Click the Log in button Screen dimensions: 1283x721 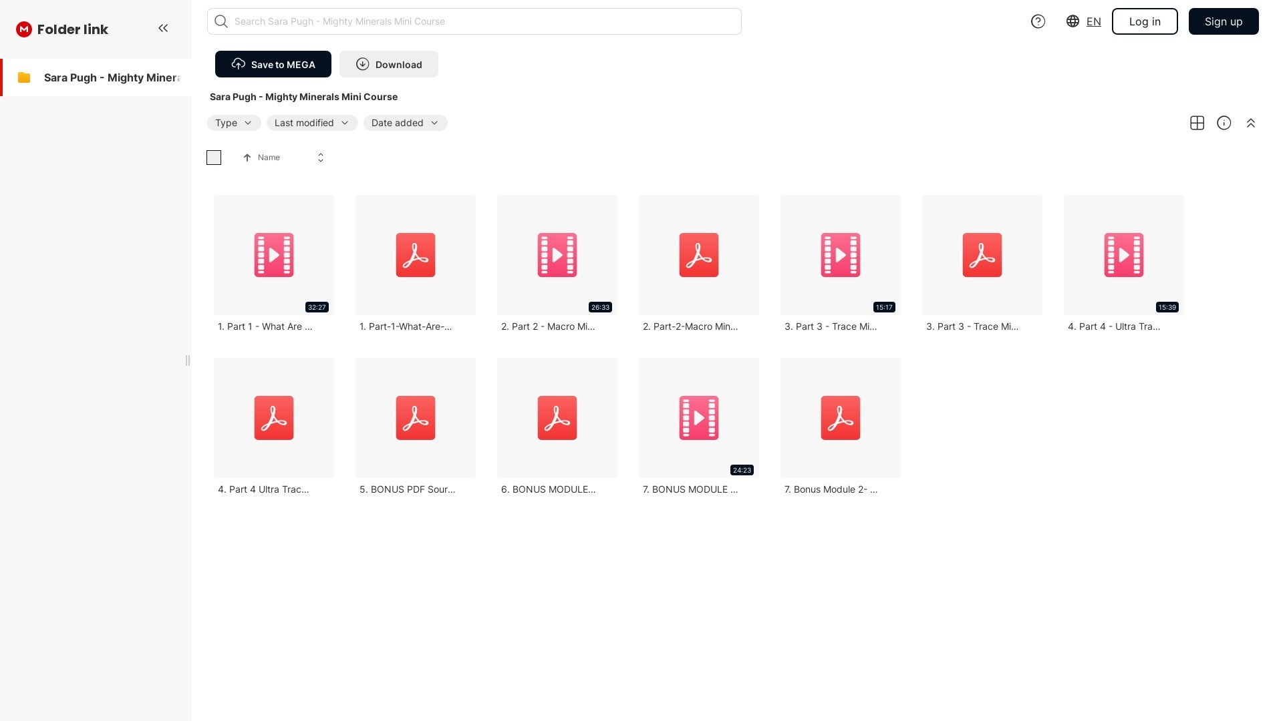point(1144,21)
